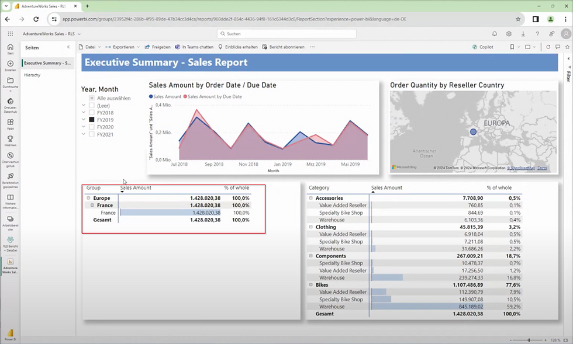Click the zoom slider at bottom right

[529, 340]
